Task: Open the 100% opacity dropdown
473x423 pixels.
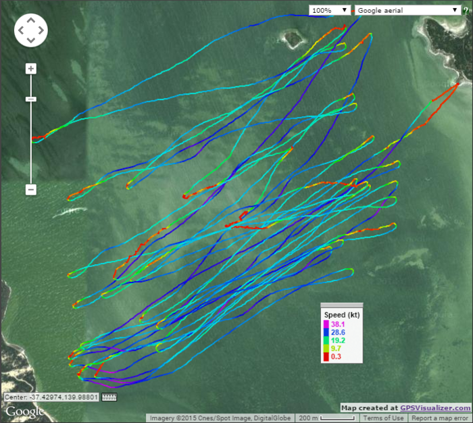Action: (x=330, y=11)
